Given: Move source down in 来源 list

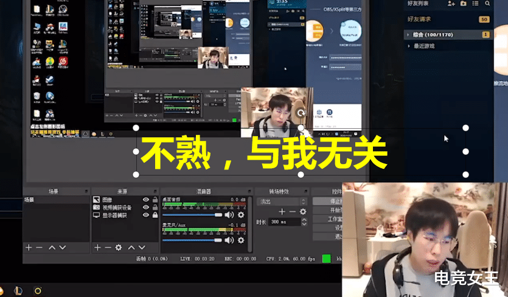Looking at the screenshot, I should pyautogui.click(x=142, y=248).
